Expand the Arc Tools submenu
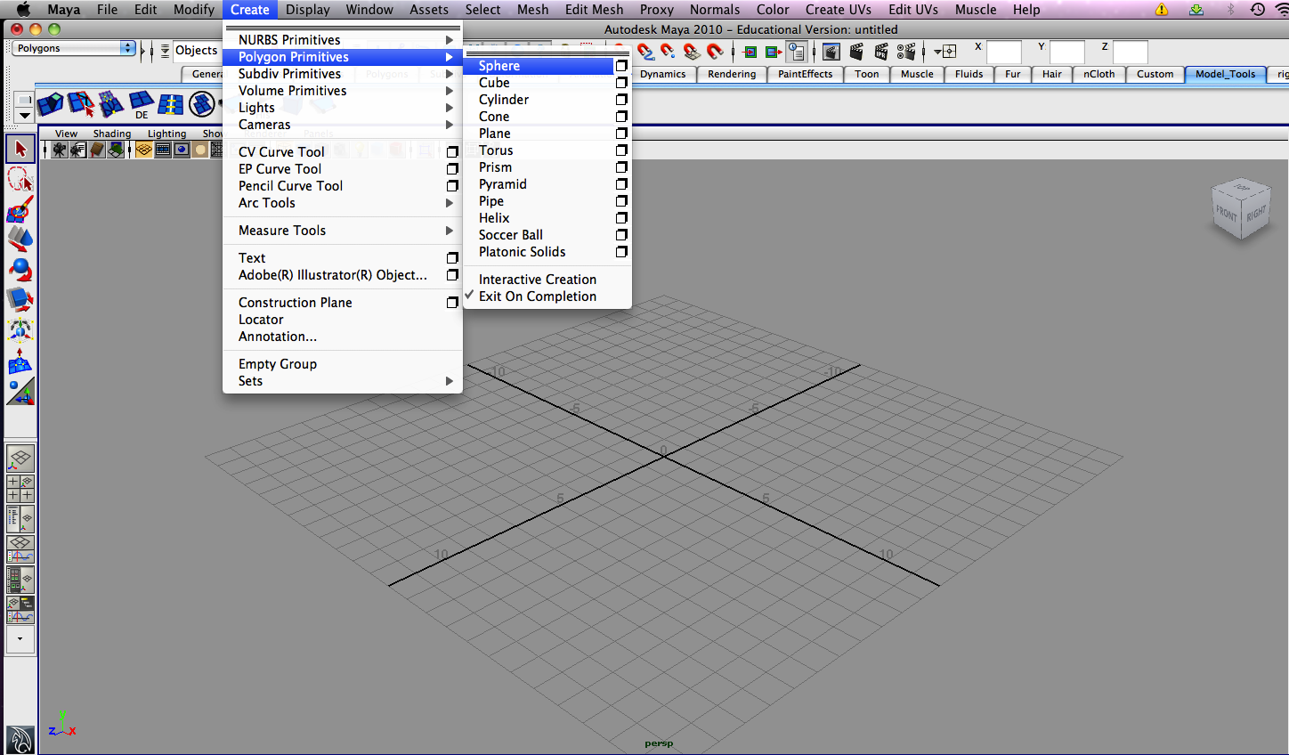This screenshot has height=755, width=1289. click(x=267, y=202)
